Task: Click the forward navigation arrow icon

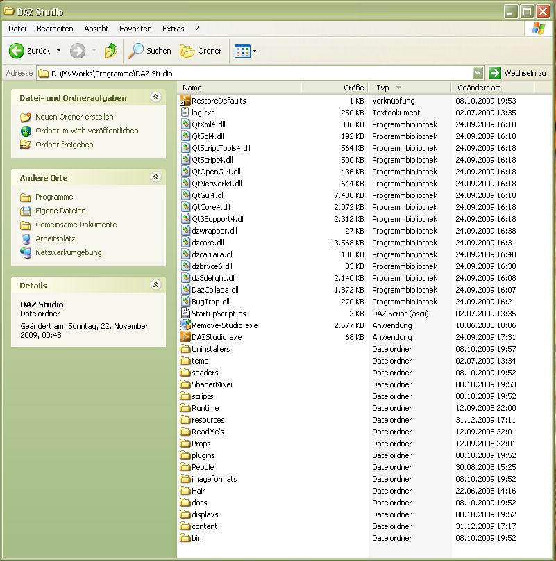Action: 78,51
